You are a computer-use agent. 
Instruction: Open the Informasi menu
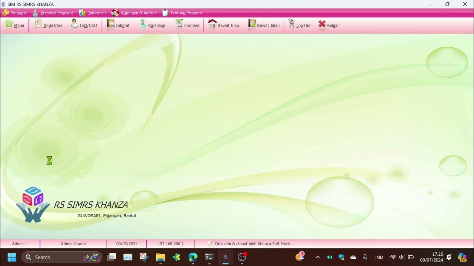tap(93, 13)
